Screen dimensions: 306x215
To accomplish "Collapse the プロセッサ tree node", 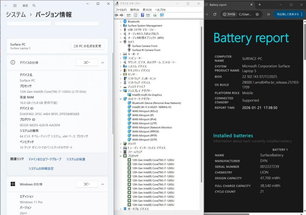I will pyautogui.click(x=121, y=156).
